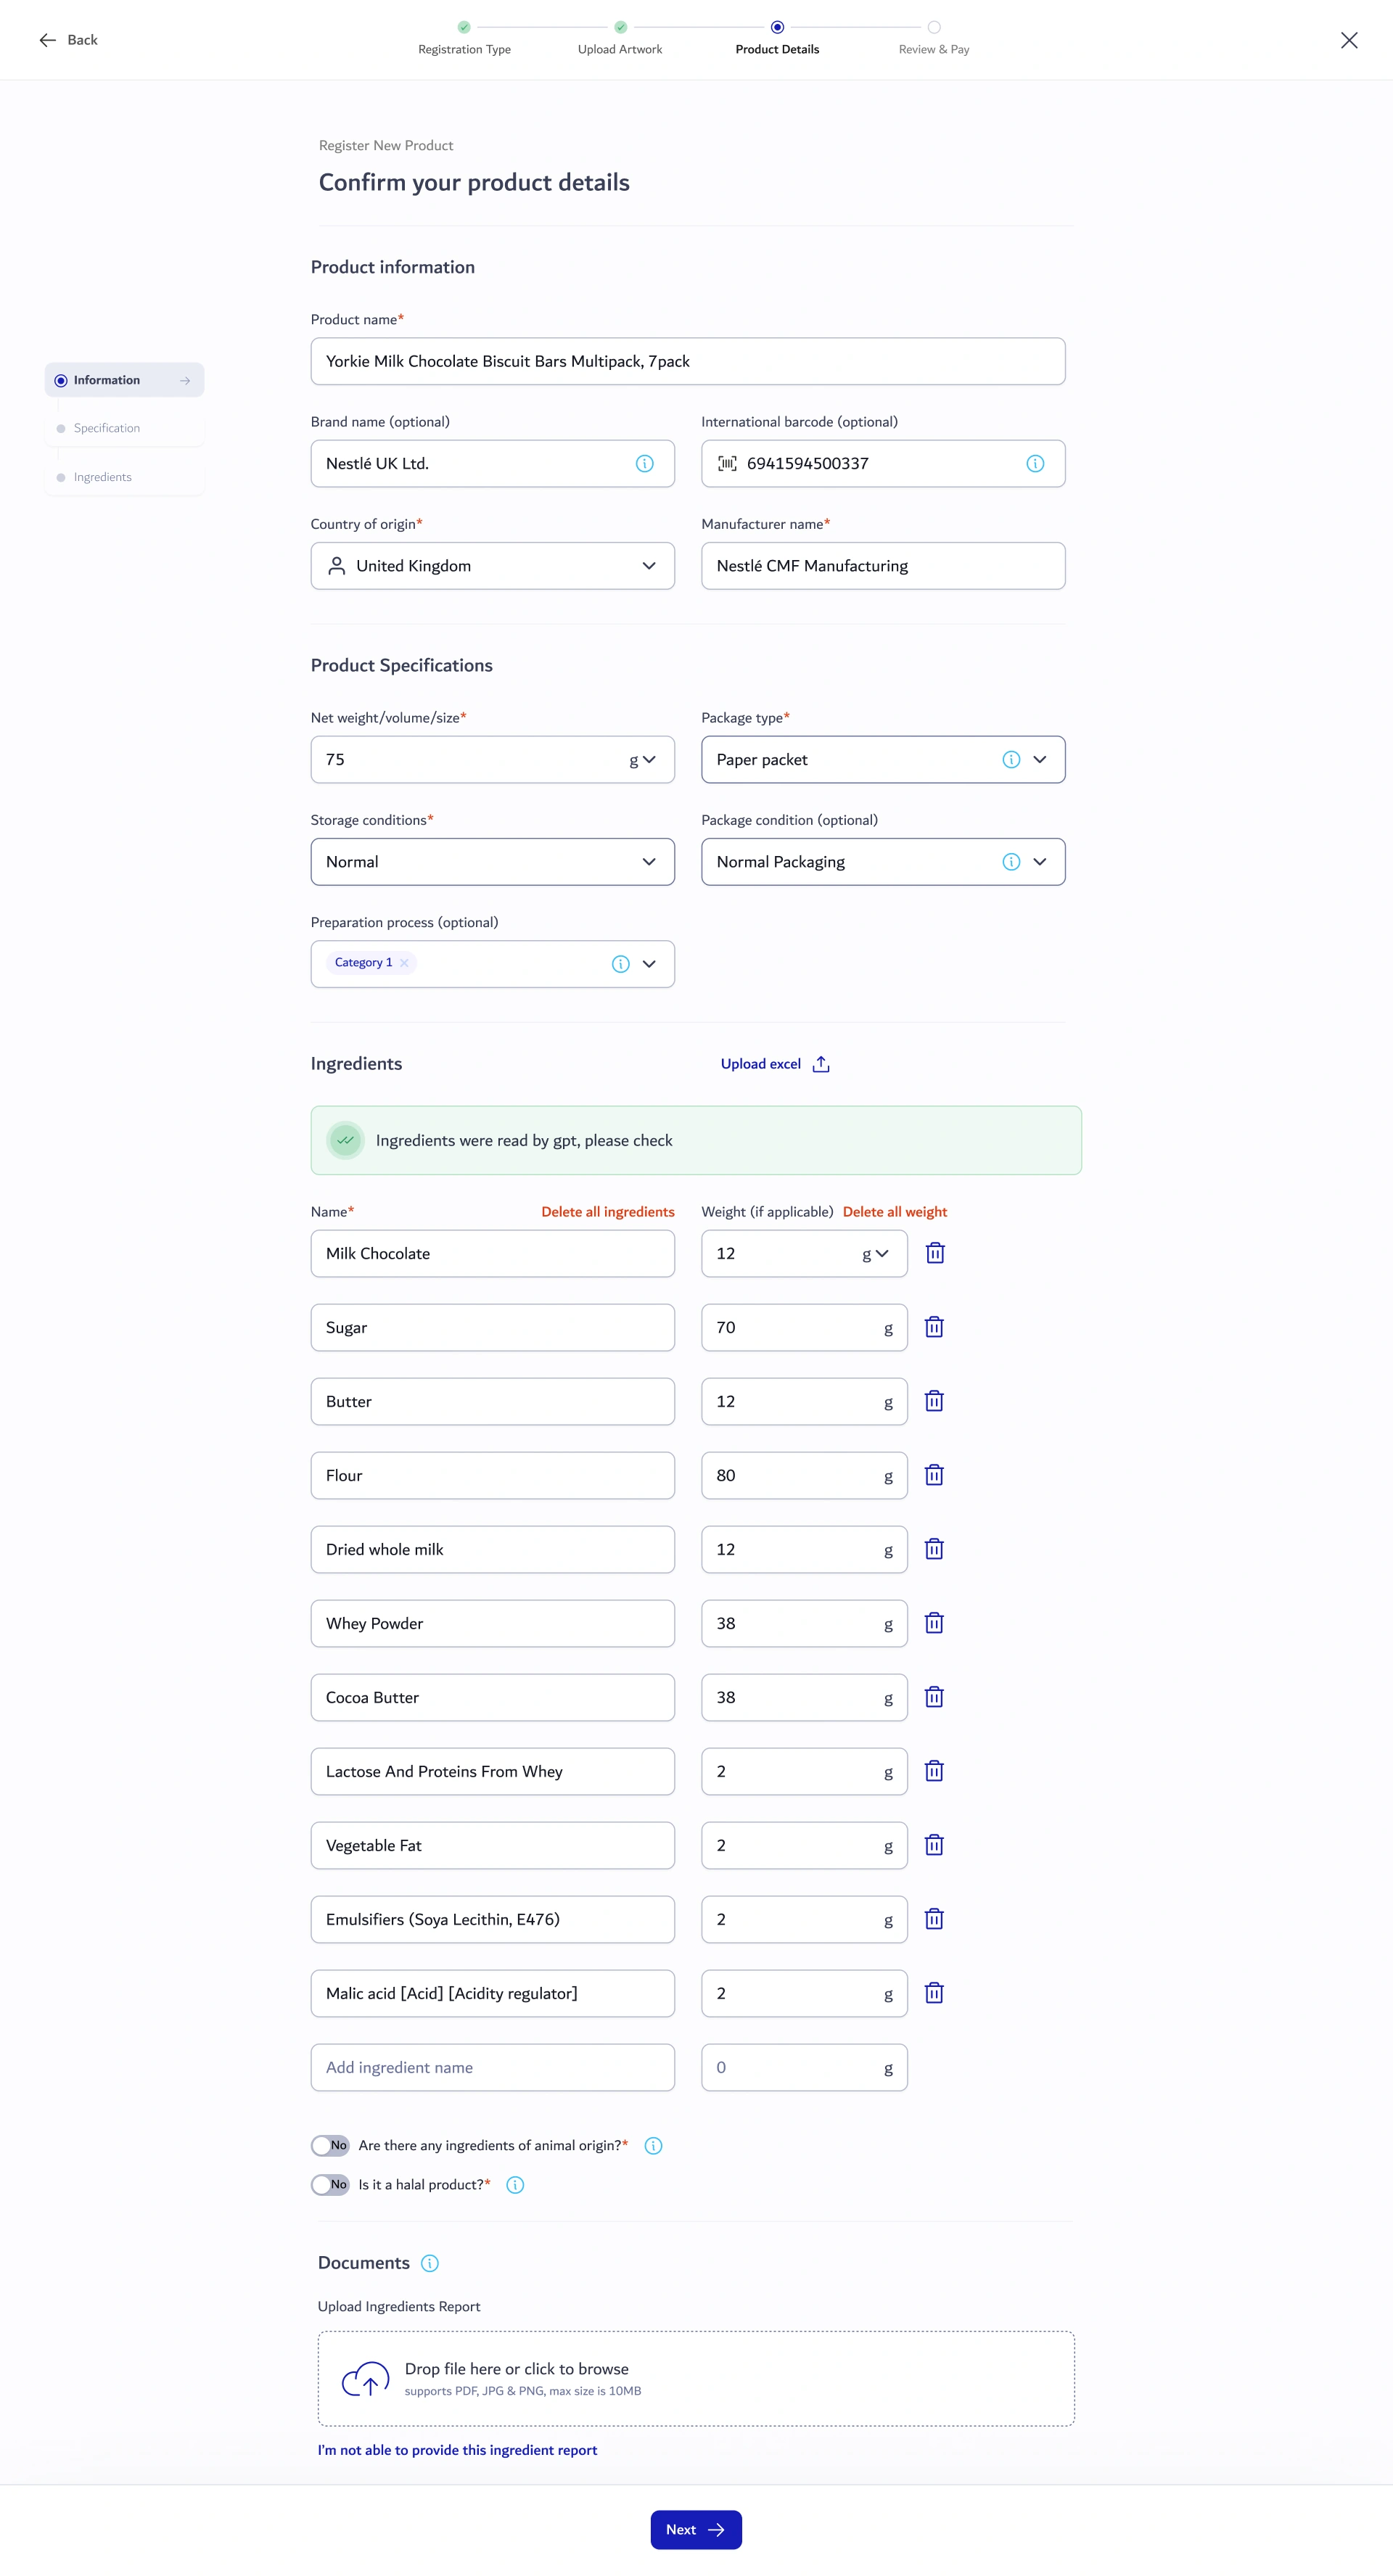Click the arrow in Information sidebar item

point(185,381)
